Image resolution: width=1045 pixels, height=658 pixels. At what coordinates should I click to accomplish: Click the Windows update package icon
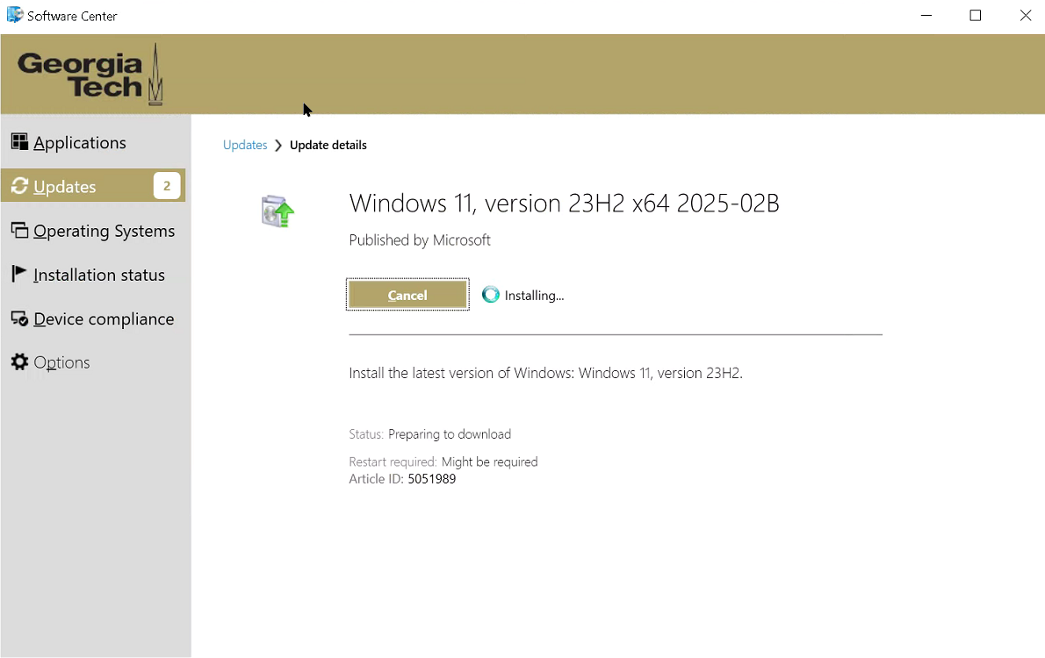pyautogui.click(x=277, y=211)
